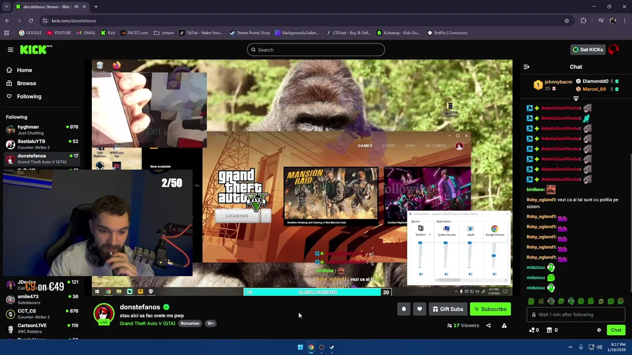
Task: Open the Chrome apps grid in bookmarks bar
Action: click(x=6, y=33)
